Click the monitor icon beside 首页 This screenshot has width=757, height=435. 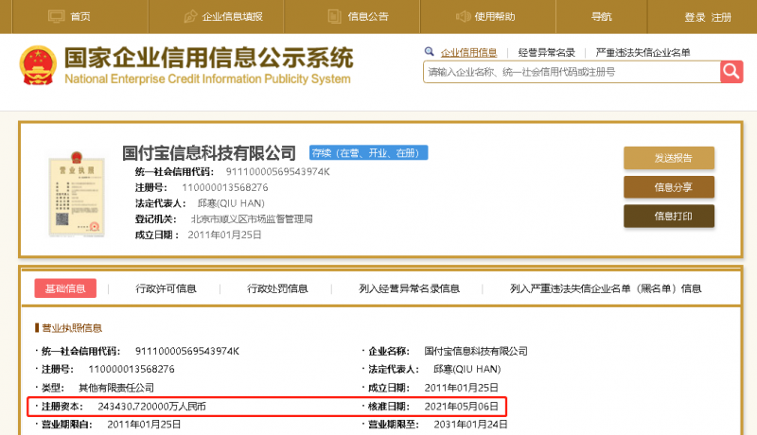56,16
